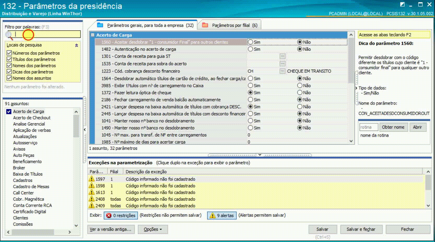Viewport: 435px width, 242px height.
Task: Click warning icon of exception 1598
Action: coord(91,185)
